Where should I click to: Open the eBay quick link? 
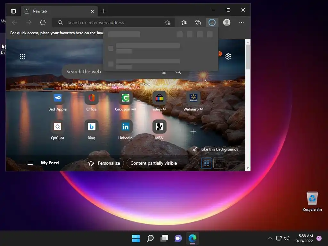pyautogui.click(x=160, y=102)
